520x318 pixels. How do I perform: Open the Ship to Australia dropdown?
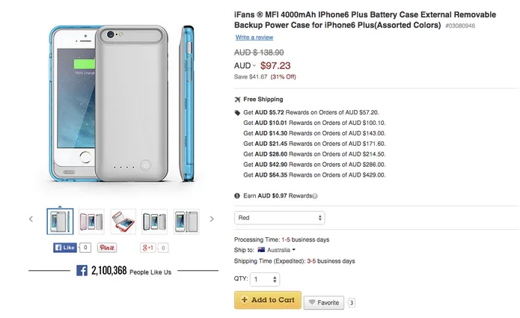[x=276, y=250]
